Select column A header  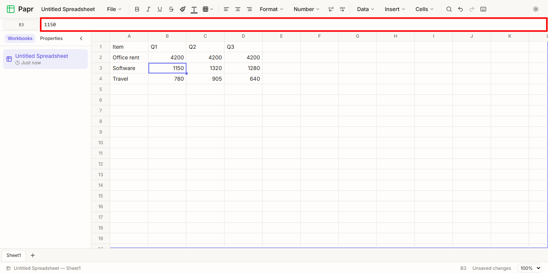pyautogui.click(x=129, y=36)
